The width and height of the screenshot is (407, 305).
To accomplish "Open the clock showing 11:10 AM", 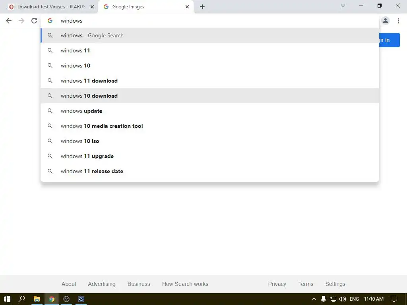I will 374,299.
